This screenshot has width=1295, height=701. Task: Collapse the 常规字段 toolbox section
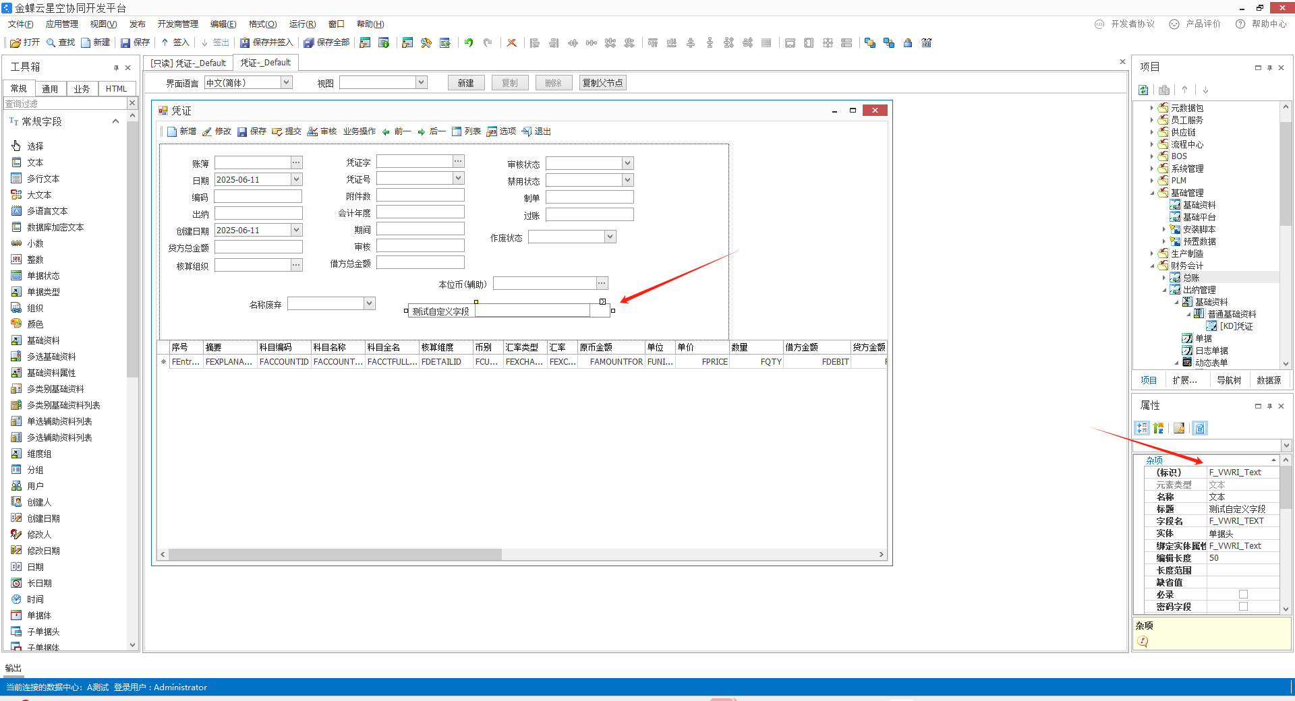[115, 121]
